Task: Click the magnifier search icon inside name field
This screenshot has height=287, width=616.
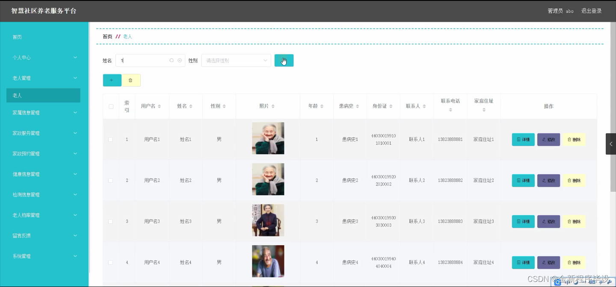Action: [171, 60]
